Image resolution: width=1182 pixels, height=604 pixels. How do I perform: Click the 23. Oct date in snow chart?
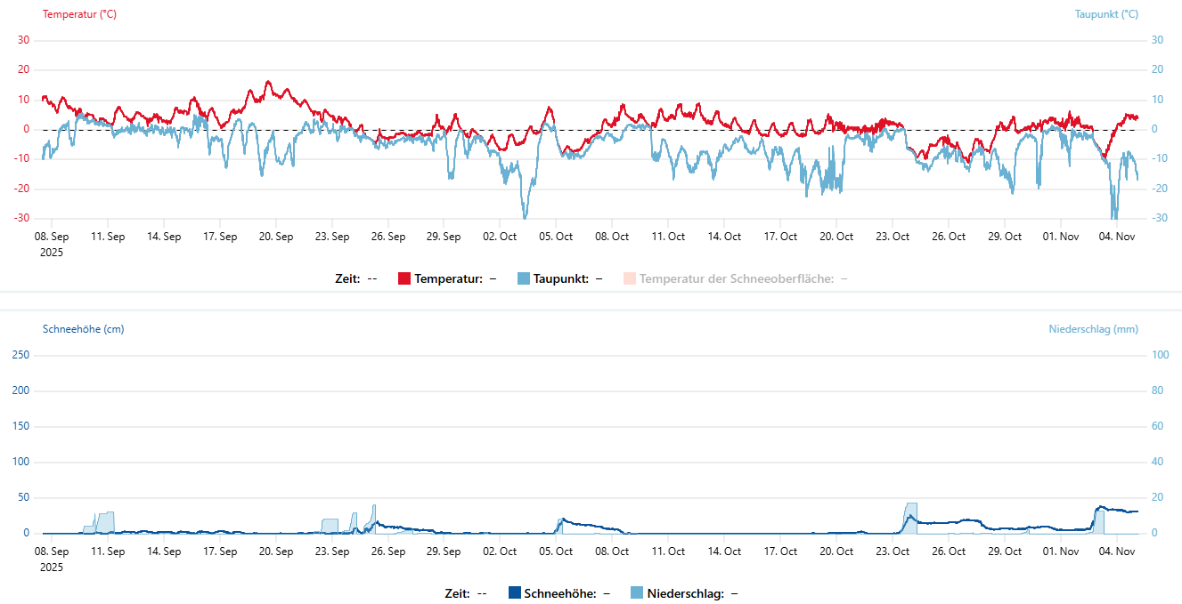(x=893, y=552)
